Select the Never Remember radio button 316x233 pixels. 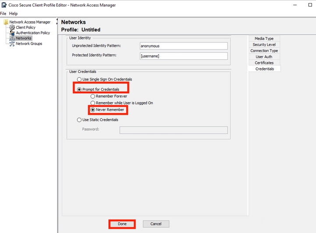coord(93,110)
